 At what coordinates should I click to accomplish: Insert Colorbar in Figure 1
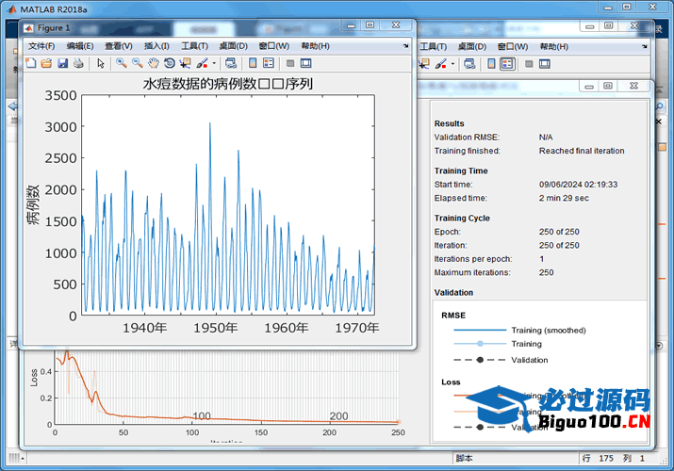pos(253,63)
